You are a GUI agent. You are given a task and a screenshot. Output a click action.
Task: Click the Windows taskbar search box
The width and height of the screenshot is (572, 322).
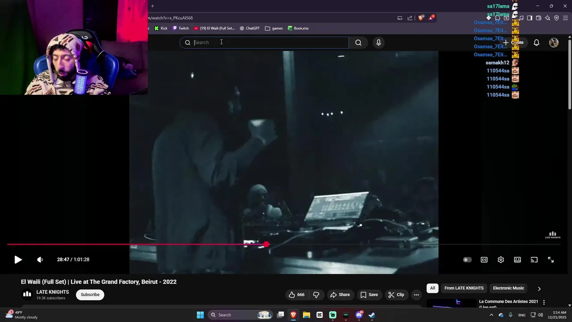pyautogui.click(x=241, y=315)
